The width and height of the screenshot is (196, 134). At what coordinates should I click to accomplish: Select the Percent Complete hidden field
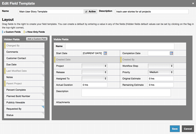click(x=24, y=90)
